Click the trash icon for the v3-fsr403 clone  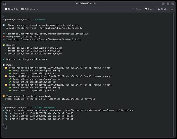click(x=6, y=116)
